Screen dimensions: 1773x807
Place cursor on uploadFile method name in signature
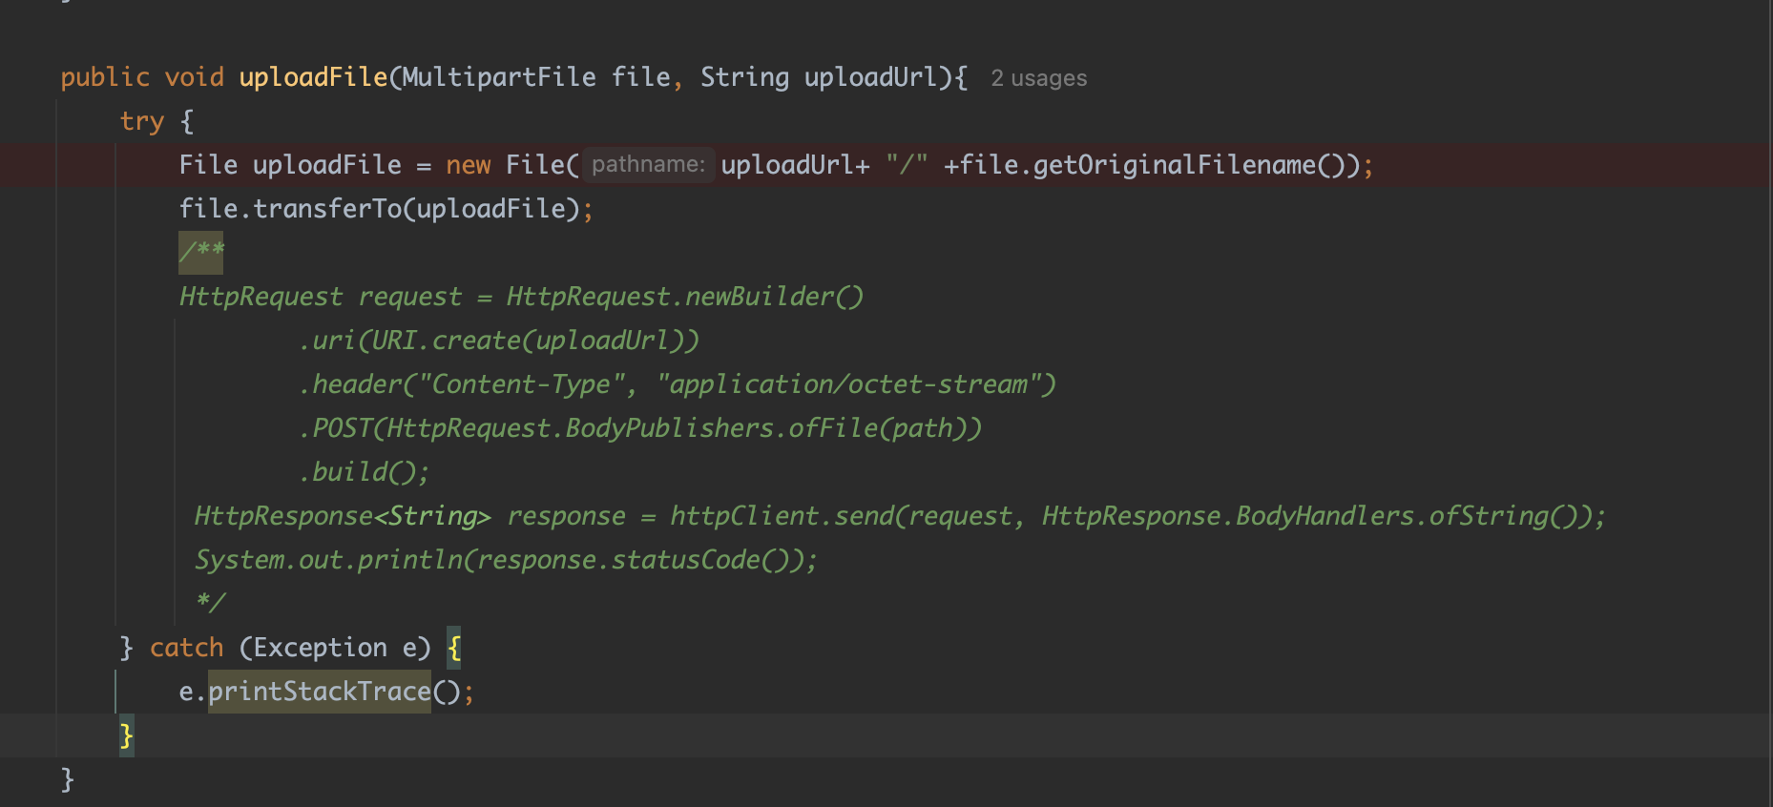[313, 77]
